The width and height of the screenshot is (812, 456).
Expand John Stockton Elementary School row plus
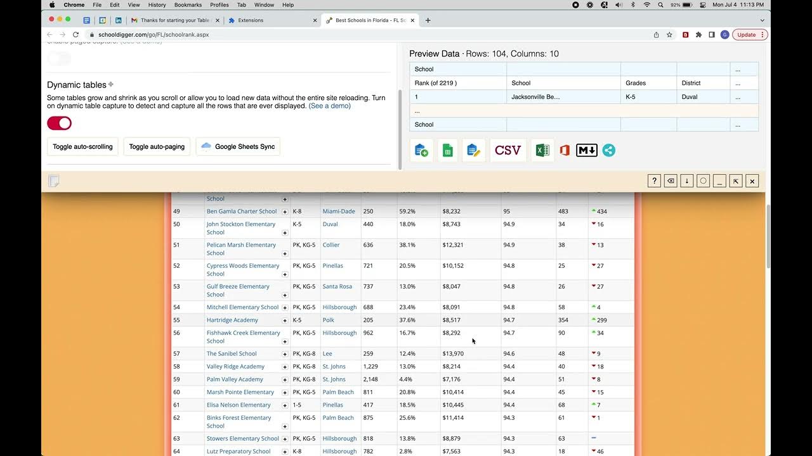tap(285, 233)
